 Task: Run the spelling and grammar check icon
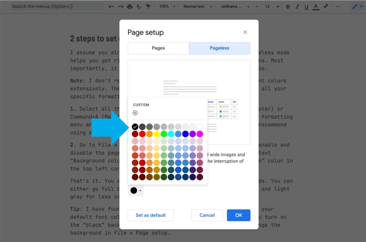(x=139, y=6)
